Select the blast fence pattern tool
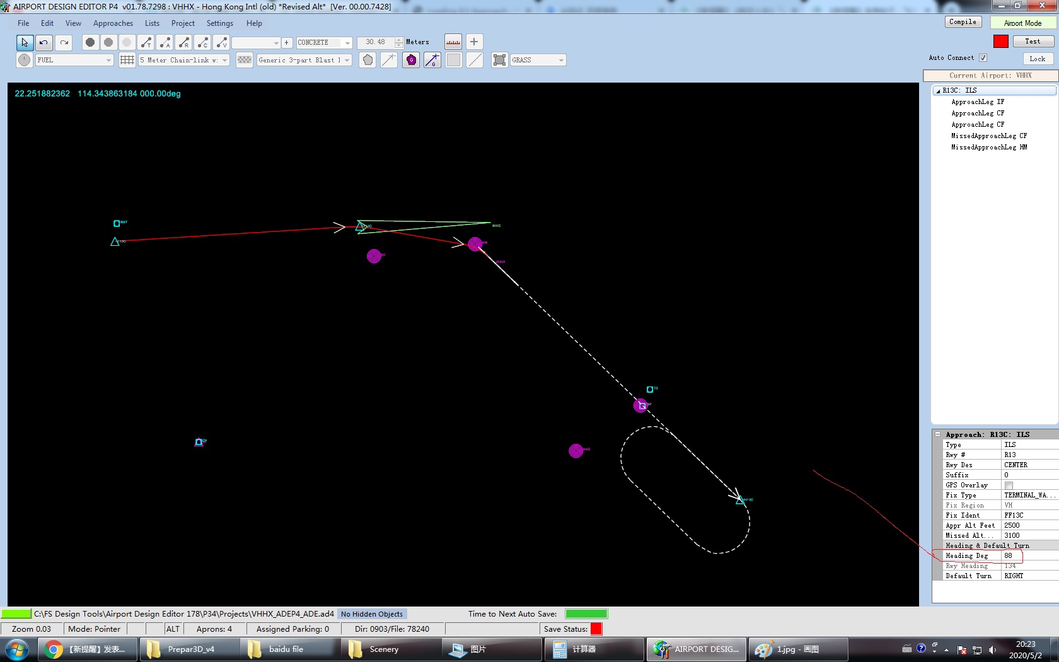Screen dimensions: 1059x662 tap(245, 60)
